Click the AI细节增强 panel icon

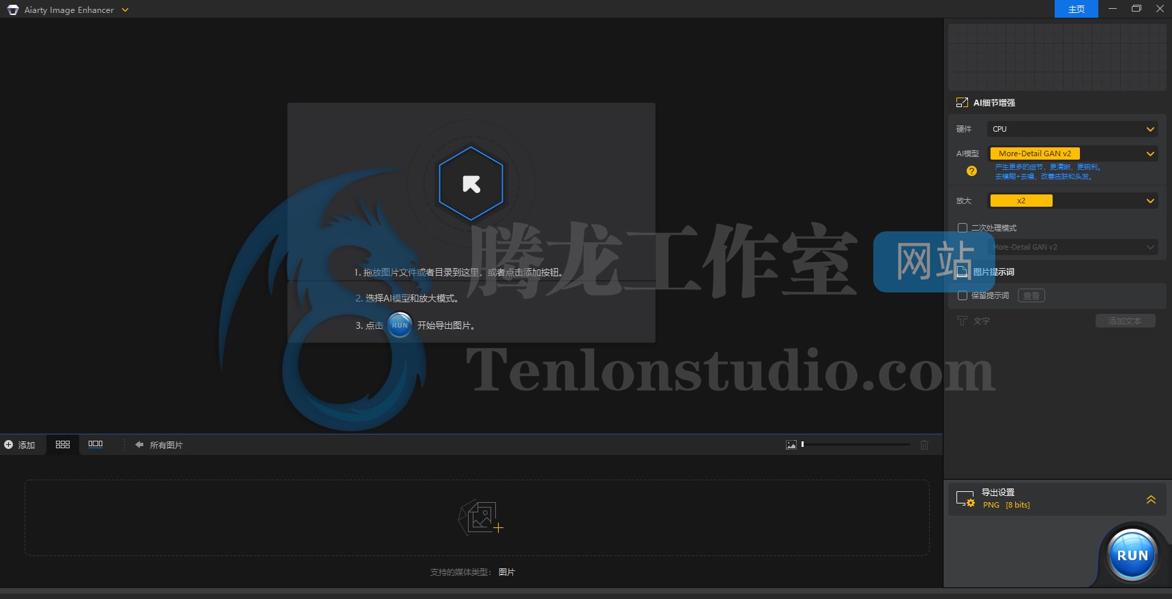[962, 102]
